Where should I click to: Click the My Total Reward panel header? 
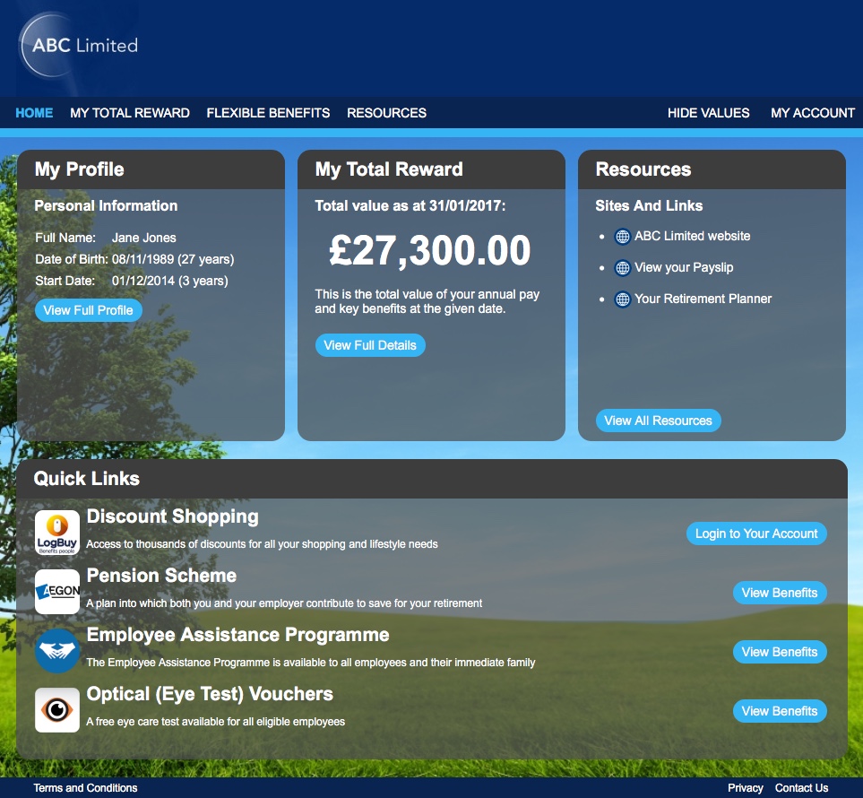click(x=431, y=169)
